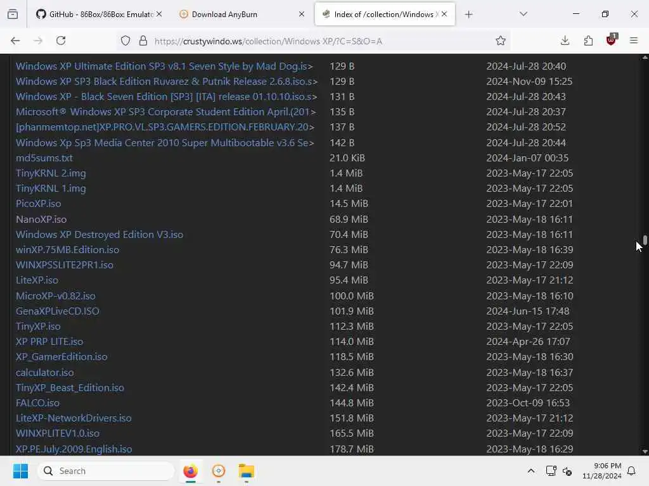
Task: Download WINXPSSLITE2PR1.iso
Action: point(65,265)
